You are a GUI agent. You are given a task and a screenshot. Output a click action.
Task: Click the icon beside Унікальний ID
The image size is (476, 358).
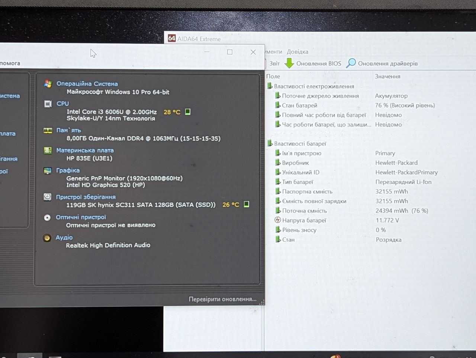(x=278, y=172)
